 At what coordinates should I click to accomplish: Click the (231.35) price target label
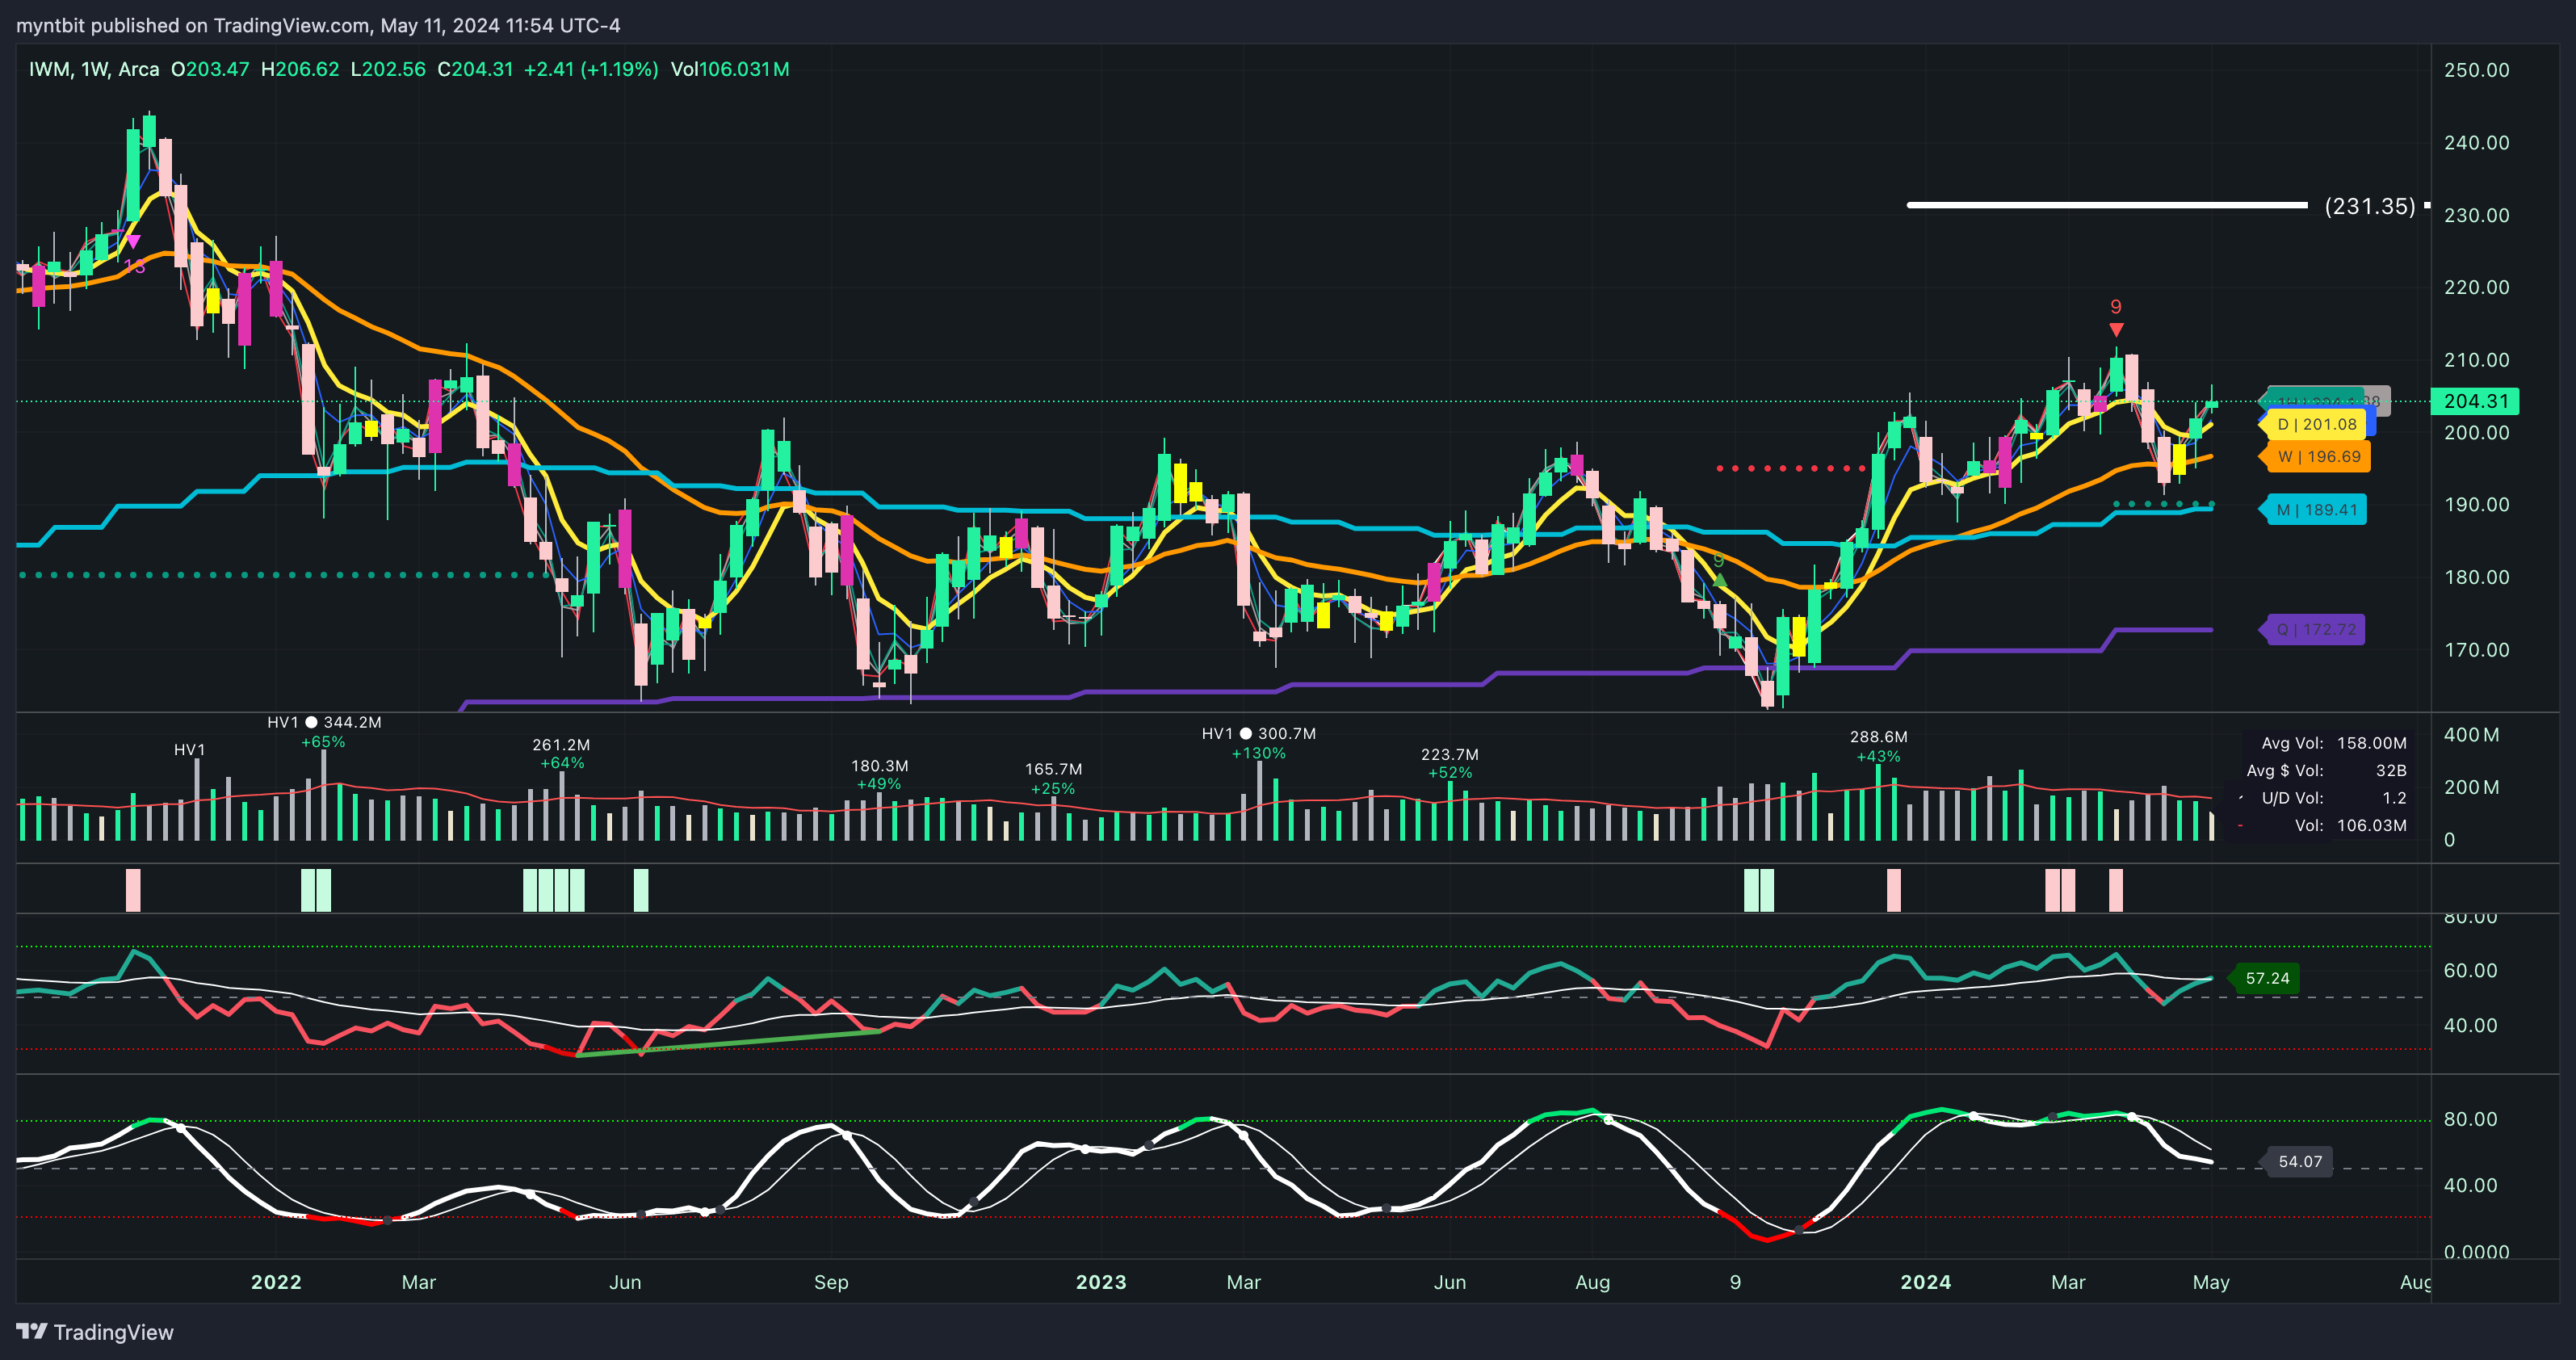click(2370, 206)
